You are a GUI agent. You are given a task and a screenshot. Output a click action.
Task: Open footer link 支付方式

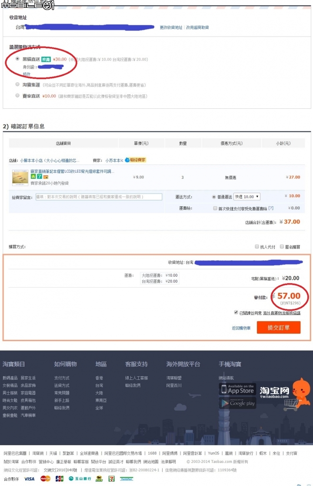[x=62, y=378]
